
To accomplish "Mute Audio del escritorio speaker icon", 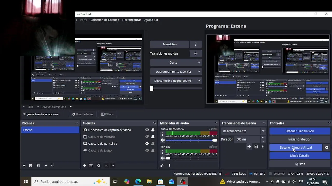I will (163, 140).
